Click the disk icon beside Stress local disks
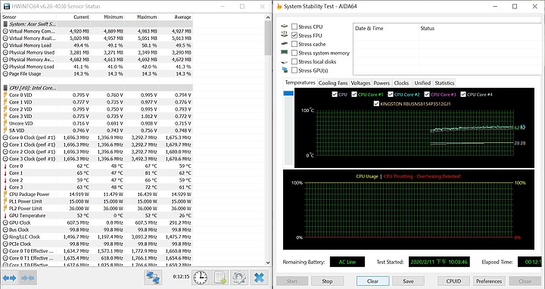Screen dimensions: 545x289 click(285, 61)
